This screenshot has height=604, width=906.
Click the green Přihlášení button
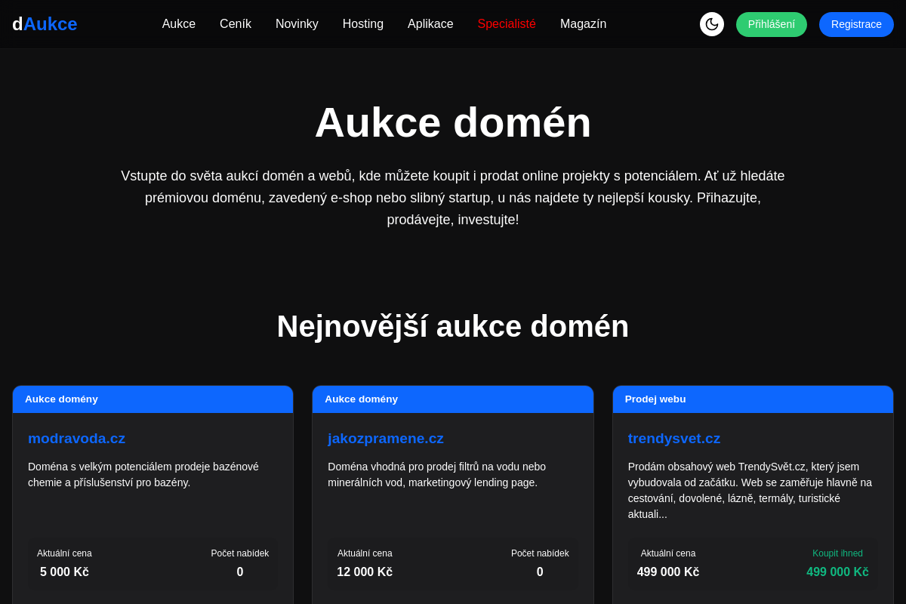[x=772, y=24]
